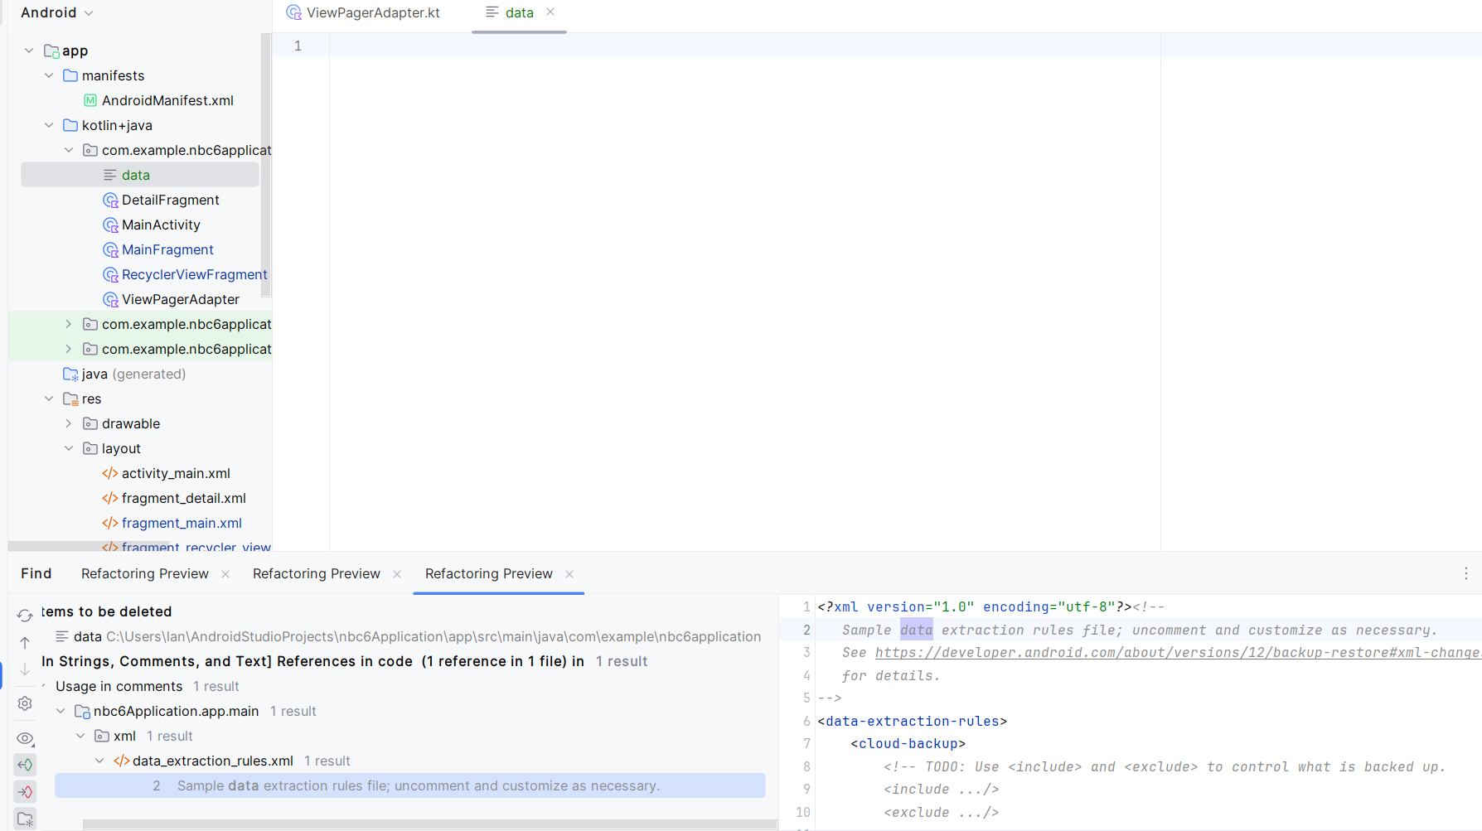This screenshot has width=1482, height=831.
Task: Click the java generated folder icon
Action: pyautogui.click(x=71, y=374)
